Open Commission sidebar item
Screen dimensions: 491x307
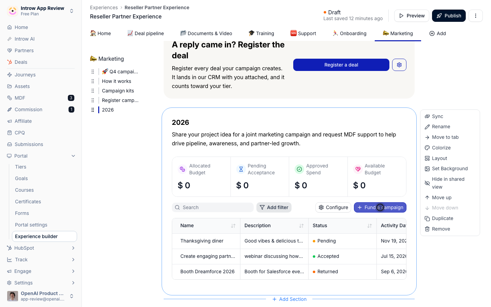pyautogui.click(x=41, y=109)
